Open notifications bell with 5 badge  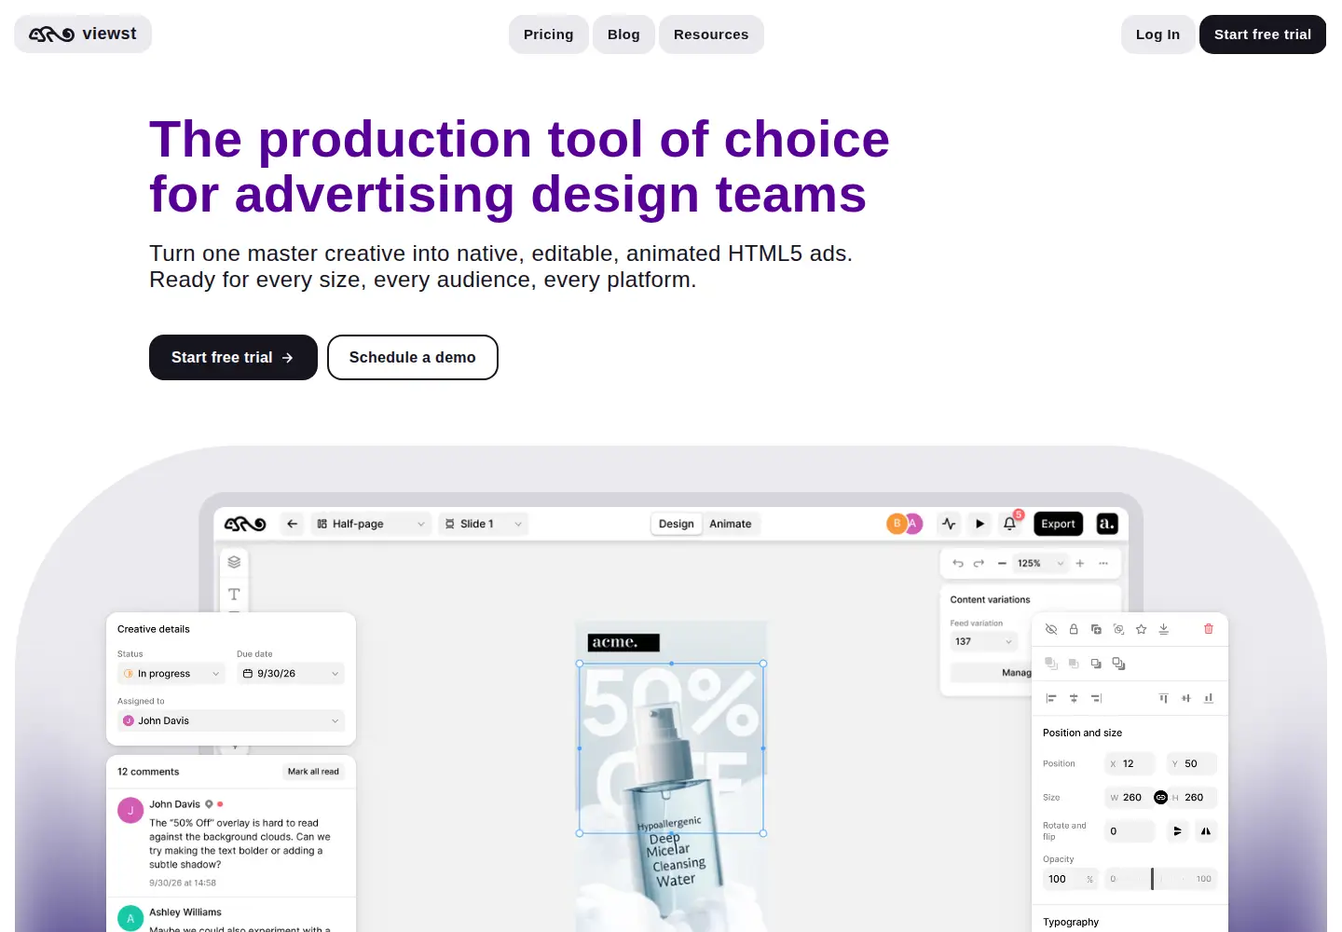(x=1010, y=523)
